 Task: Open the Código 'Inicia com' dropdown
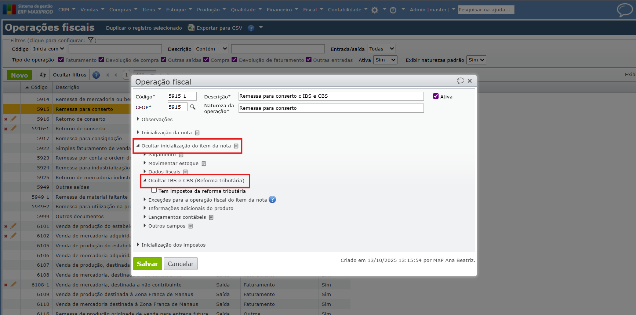coord(48,49)
